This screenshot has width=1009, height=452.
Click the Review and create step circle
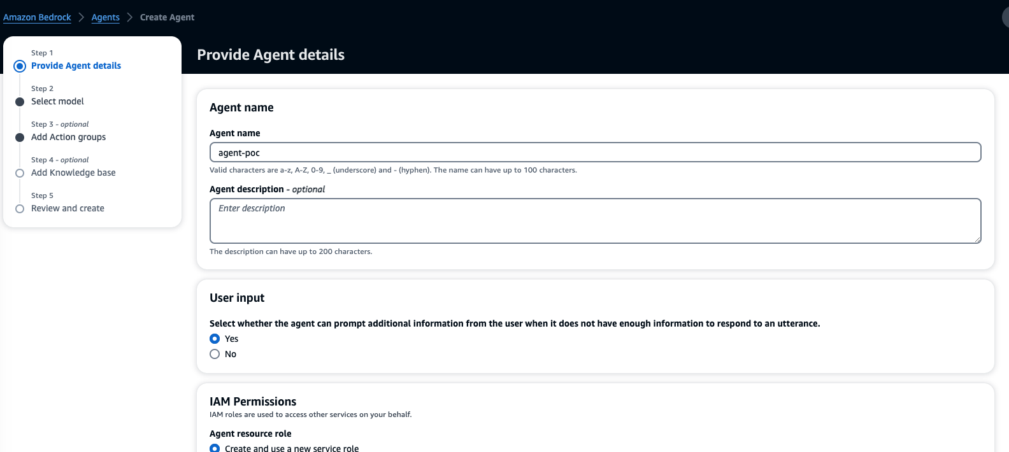(20, 209)
